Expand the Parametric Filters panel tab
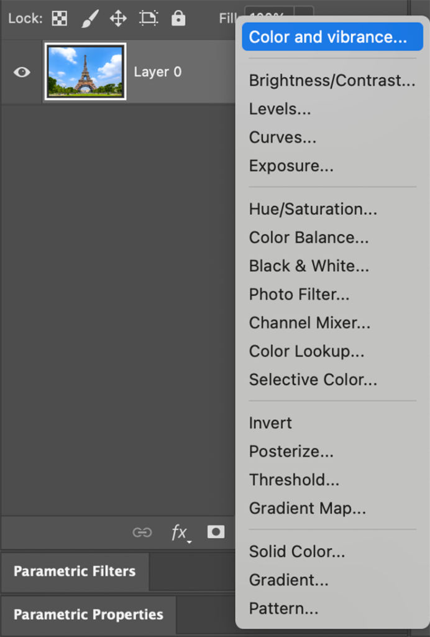 [x=75, y=571]
